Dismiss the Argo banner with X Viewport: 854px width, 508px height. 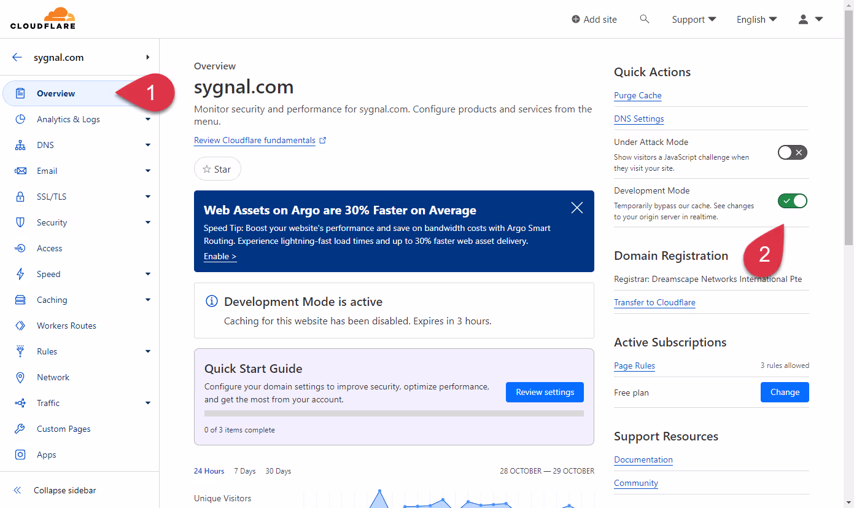click(x=577, y=208)
